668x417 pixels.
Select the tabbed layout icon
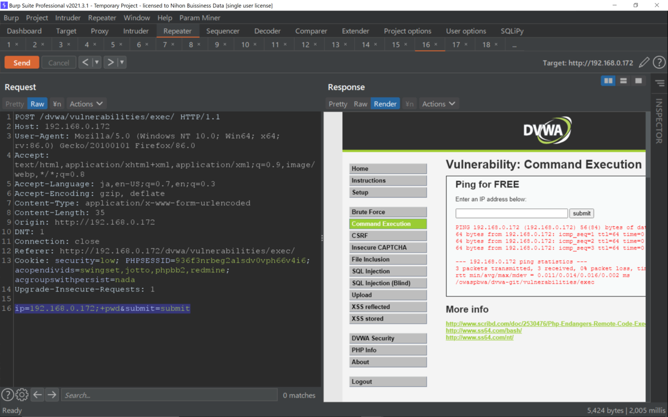[638, 81]
